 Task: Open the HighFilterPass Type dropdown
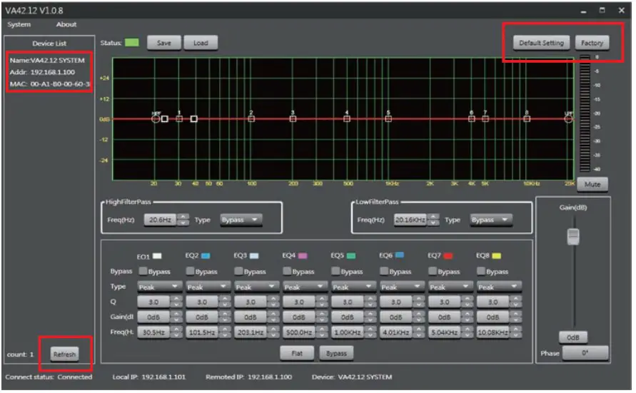coord(241,220)
